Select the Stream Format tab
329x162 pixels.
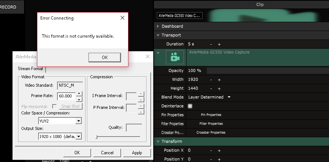click(x=30, y=69)
